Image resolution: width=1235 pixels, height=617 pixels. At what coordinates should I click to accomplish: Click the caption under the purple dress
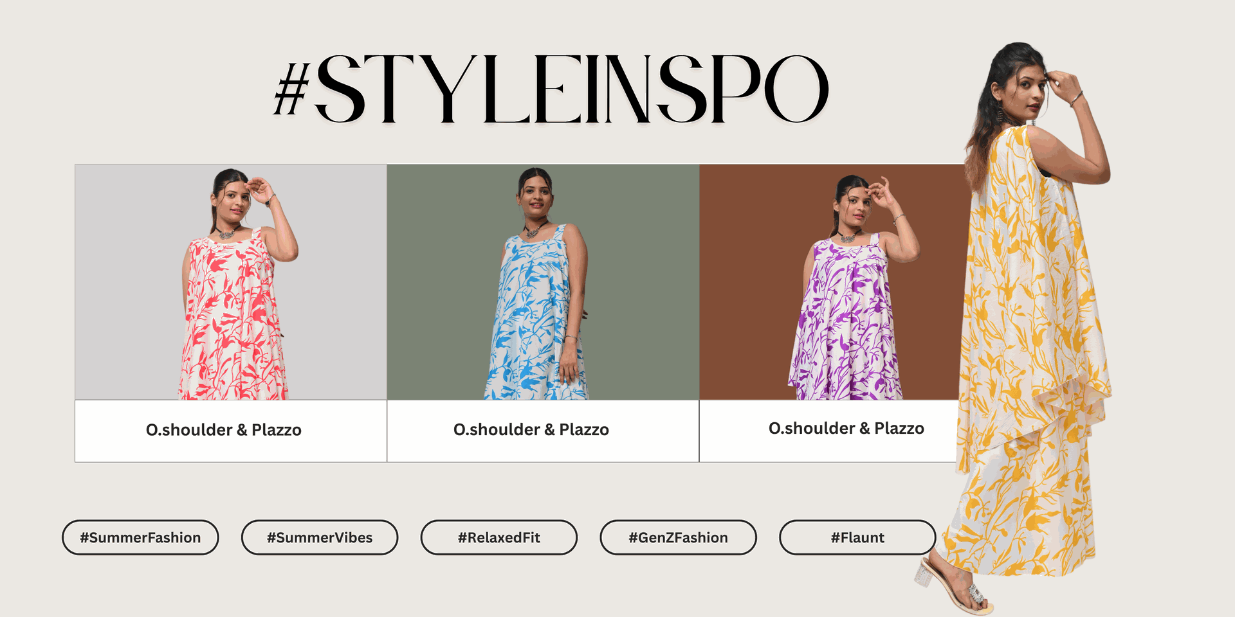pyautogui.click(x=846, y=429)
